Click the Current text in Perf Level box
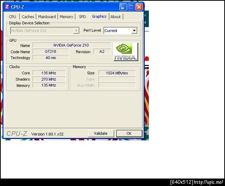Screen dimensions: 225x186 coord(111,31)
